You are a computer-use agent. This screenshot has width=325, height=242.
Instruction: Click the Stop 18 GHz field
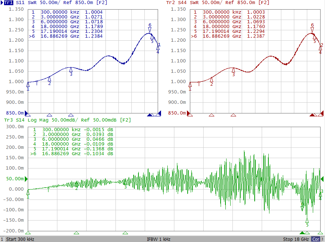(x=296, y=239)
